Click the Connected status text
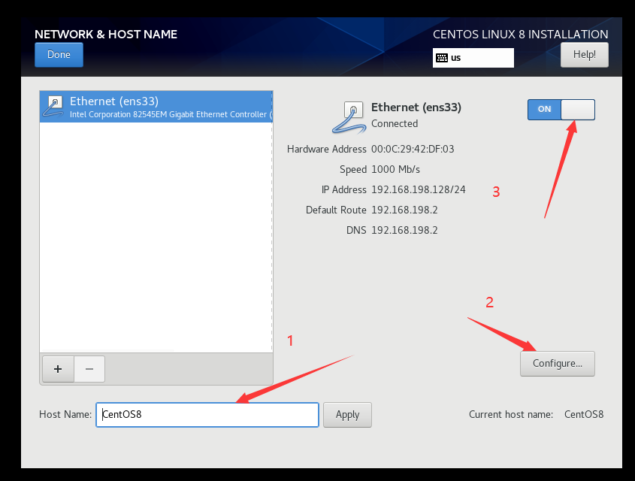Screen dimensions: 635x481 pos(395,123)
